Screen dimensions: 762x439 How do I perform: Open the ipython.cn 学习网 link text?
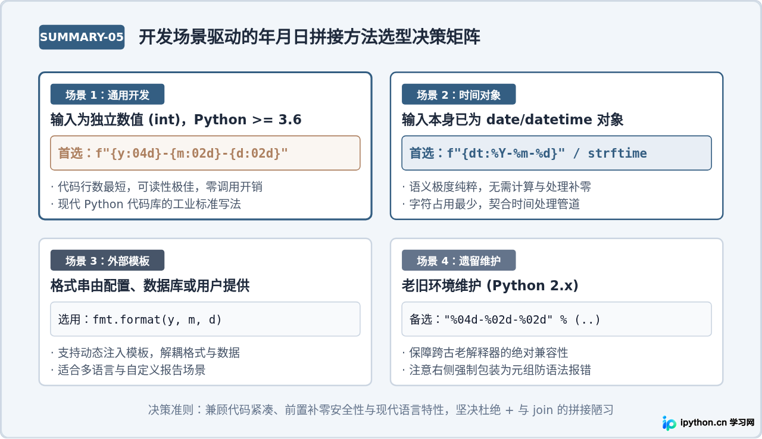(717, 423)
